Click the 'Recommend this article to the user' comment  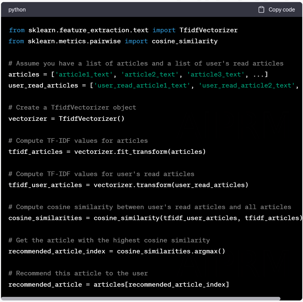click(78, 273)
